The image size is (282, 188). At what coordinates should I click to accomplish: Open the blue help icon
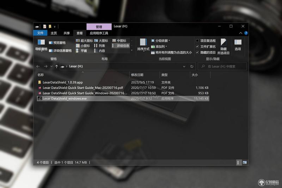(246, 33)
